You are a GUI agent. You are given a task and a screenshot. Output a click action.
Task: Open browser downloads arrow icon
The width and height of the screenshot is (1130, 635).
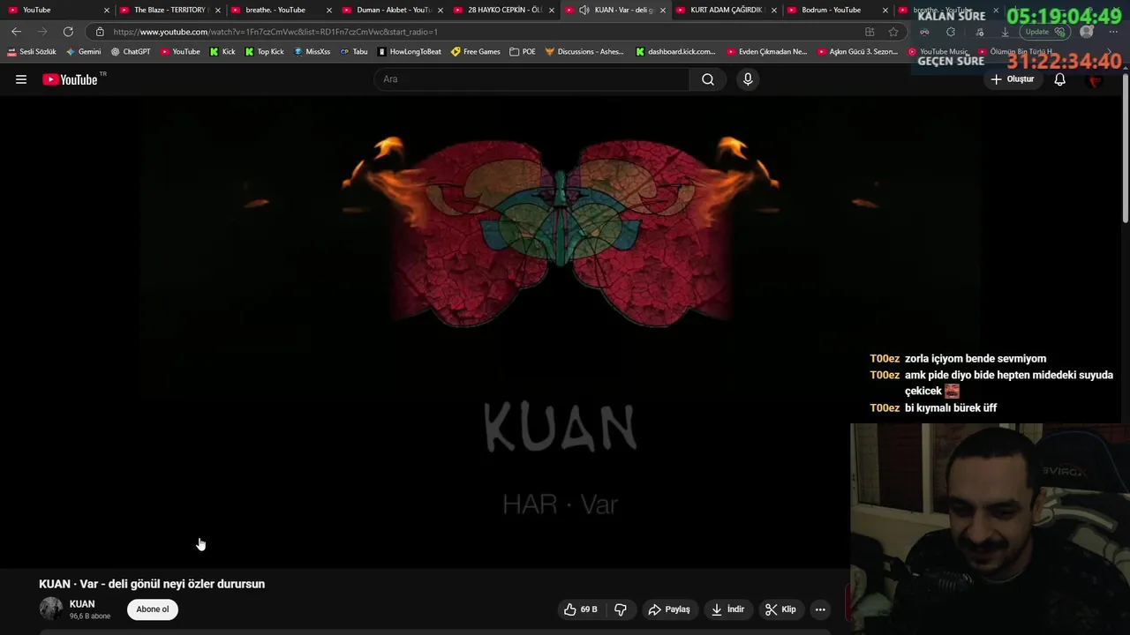coord(1005,32)
